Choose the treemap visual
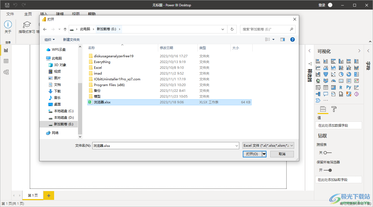The height and width of the screenshot is (207, 373). [357, 74]
